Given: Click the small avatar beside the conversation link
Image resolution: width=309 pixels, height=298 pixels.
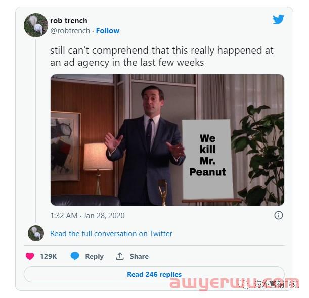Looking at the screenshot, I should pyautogui.click(x=35, y=233).
